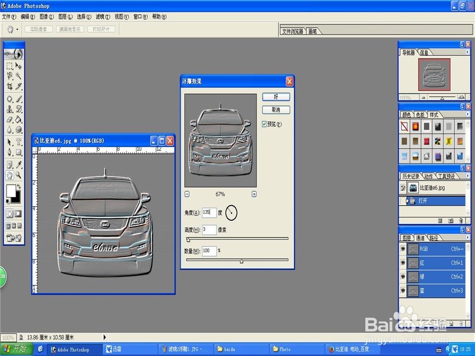Image resolution: width=475 pixels, height=356 pixels.
Task: Select the Eyedropper tool
Action: click(x=18, y=165)
